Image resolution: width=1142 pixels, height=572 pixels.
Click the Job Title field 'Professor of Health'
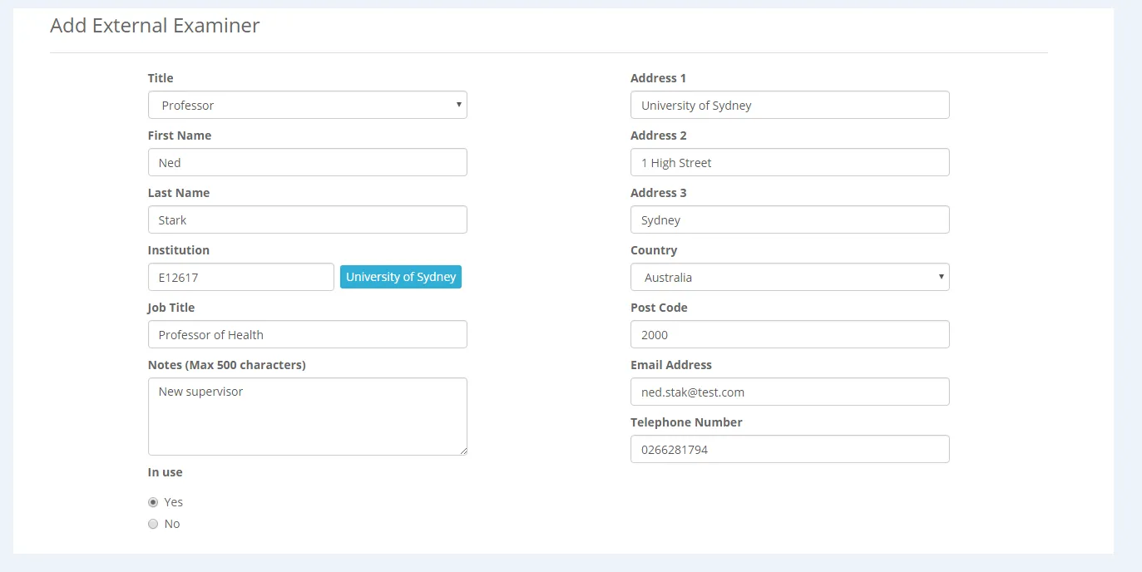307,333
